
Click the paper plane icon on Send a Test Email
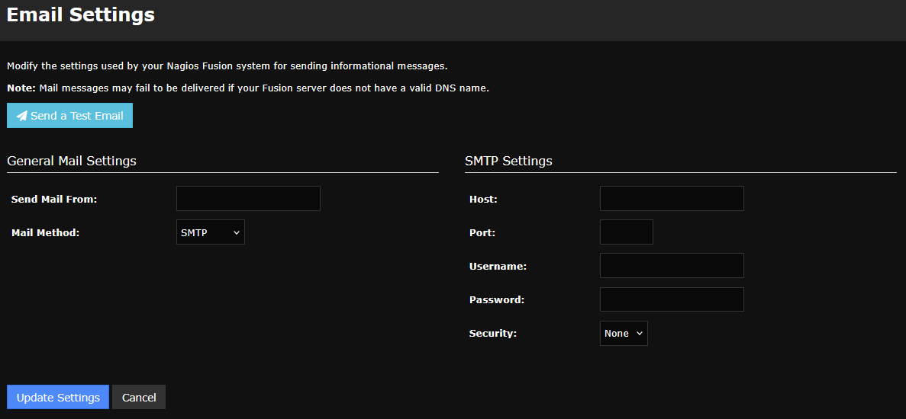tap(21, 116)
